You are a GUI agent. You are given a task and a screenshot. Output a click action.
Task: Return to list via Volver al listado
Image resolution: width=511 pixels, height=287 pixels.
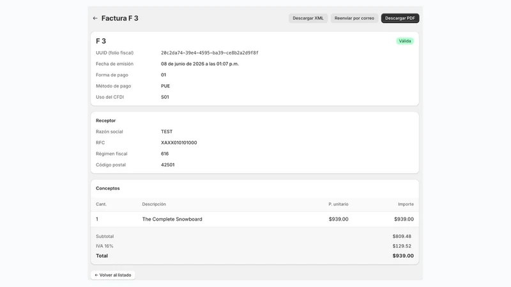click(x=113, y=275)
